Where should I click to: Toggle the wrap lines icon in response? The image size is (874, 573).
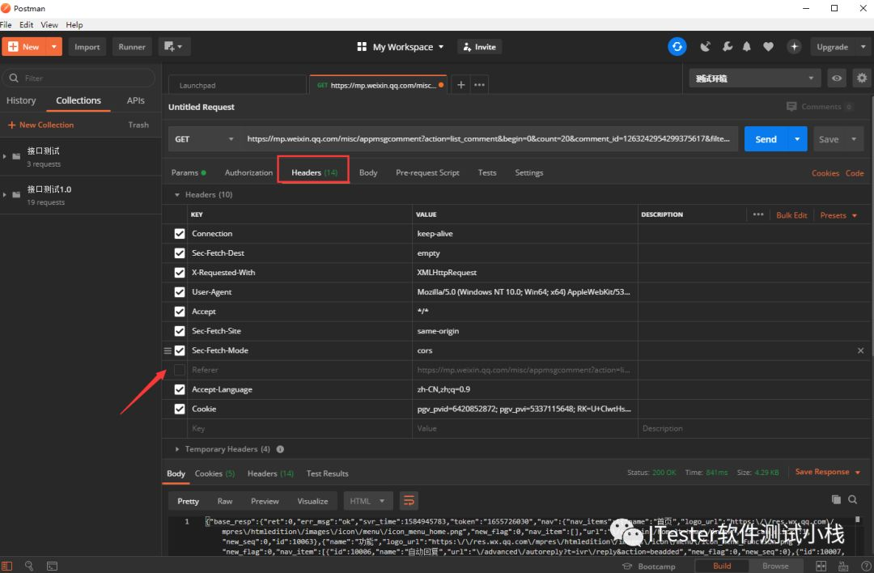[x=409, y=500]
